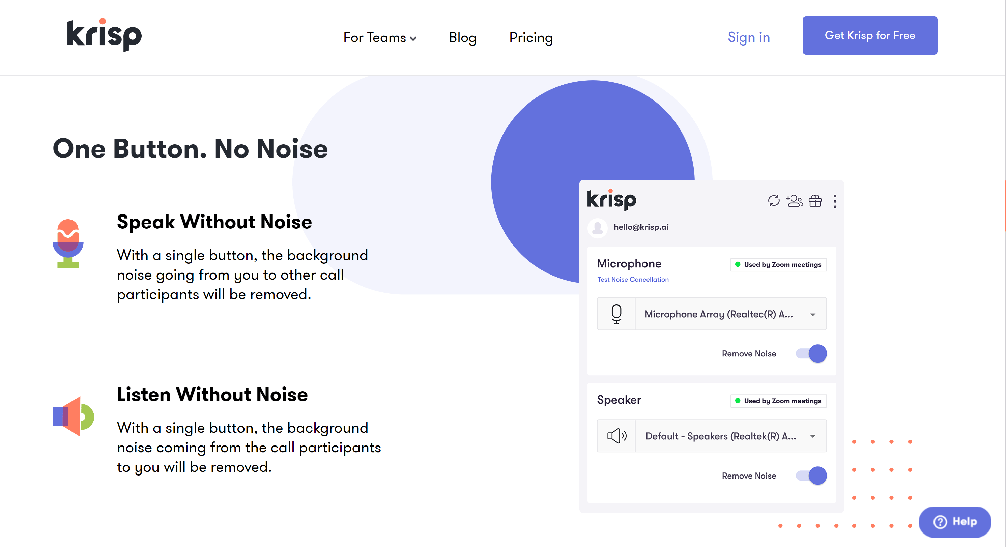The image size is (1006, 547).
Task: Click the Get Krisp for Free button
Action: point(869,35)
